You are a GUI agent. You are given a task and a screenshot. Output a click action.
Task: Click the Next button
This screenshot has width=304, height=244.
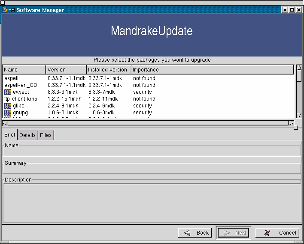click(234, 233)
